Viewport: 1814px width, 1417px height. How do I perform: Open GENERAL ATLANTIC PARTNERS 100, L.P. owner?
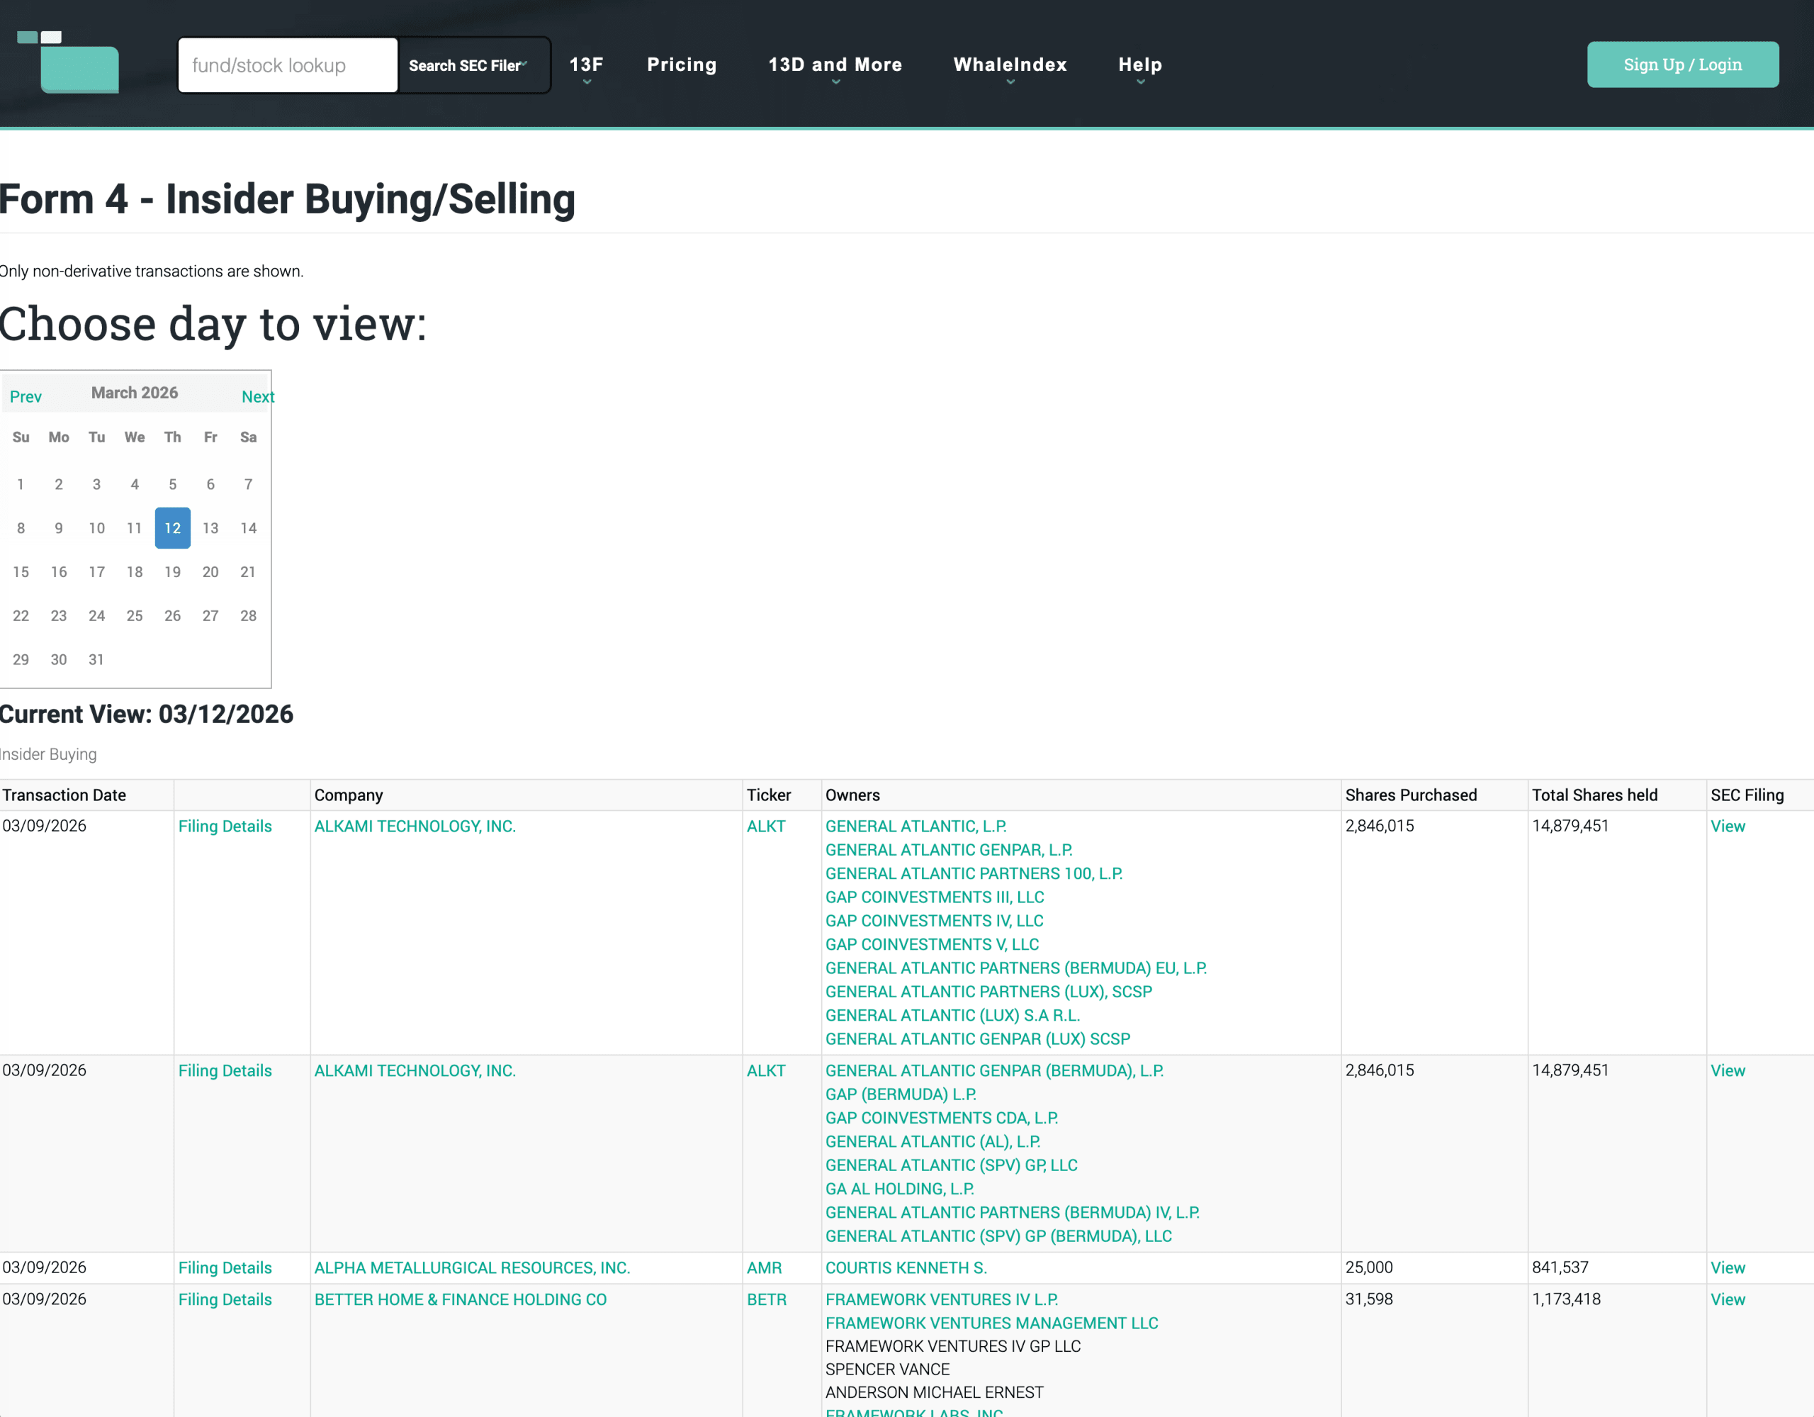(974, 873)
